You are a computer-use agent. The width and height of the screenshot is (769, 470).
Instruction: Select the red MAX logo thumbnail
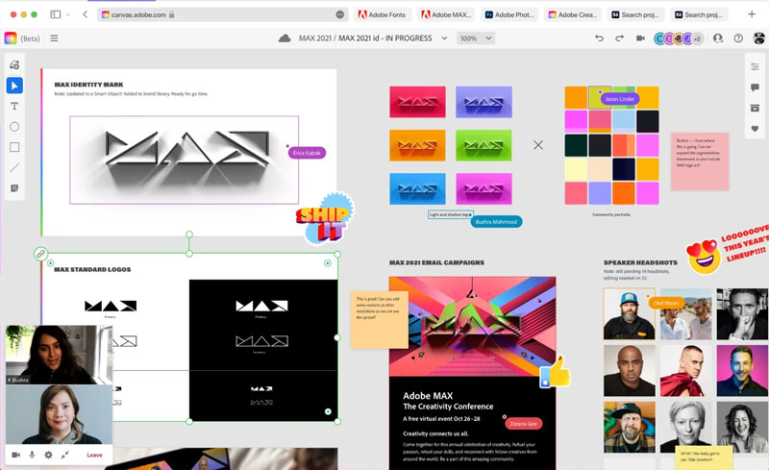point(417,102)
